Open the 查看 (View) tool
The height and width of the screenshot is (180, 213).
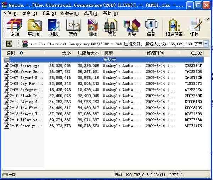tap(73, 28)
